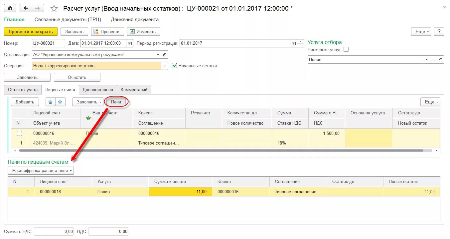The height and width of the screenshot is (239, 450).
Task: Click Добавить row button
Action: click(x=25, y=102)
